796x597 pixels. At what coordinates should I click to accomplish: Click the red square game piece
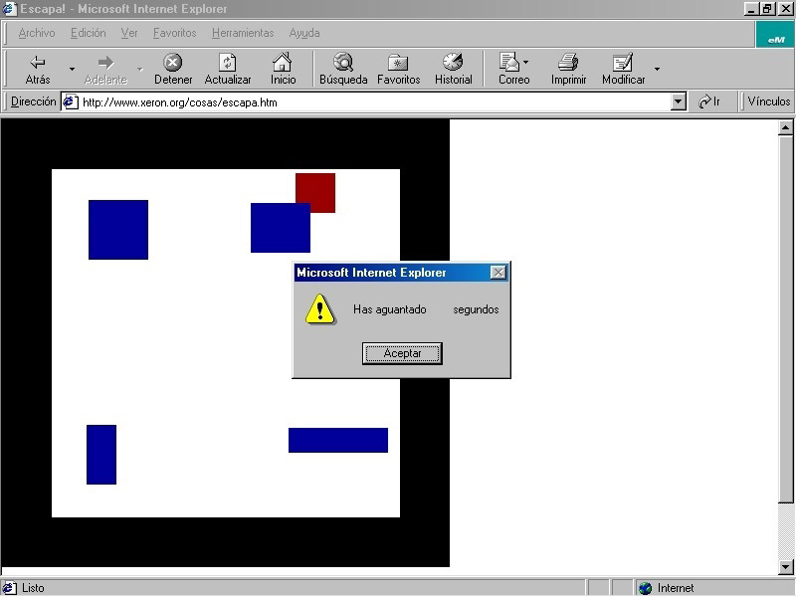[x=315, y=193]
